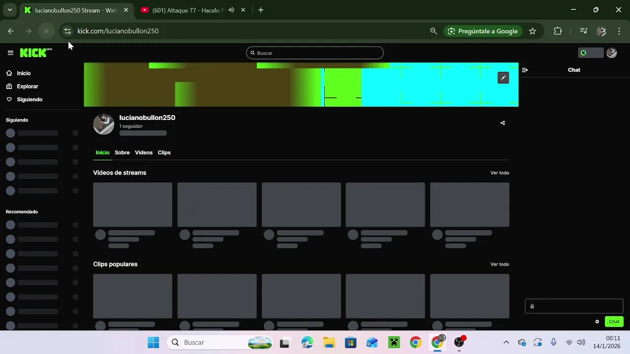Open Chrome three-dot menu
630x354 pixels.
coord(619,31)
